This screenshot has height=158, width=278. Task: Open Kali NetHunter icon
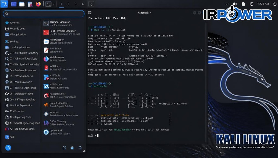[x=46, y=95]
